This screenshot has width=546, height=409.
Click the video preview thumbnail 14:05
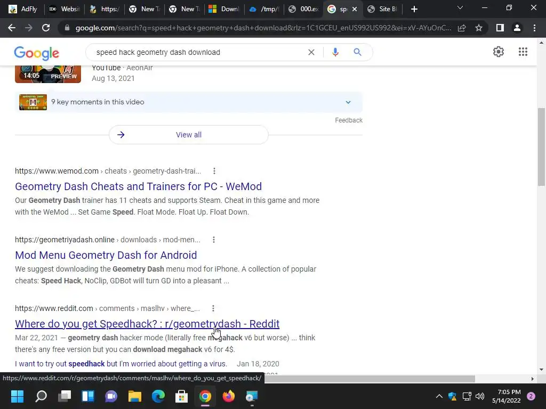[x=48, y=73]
